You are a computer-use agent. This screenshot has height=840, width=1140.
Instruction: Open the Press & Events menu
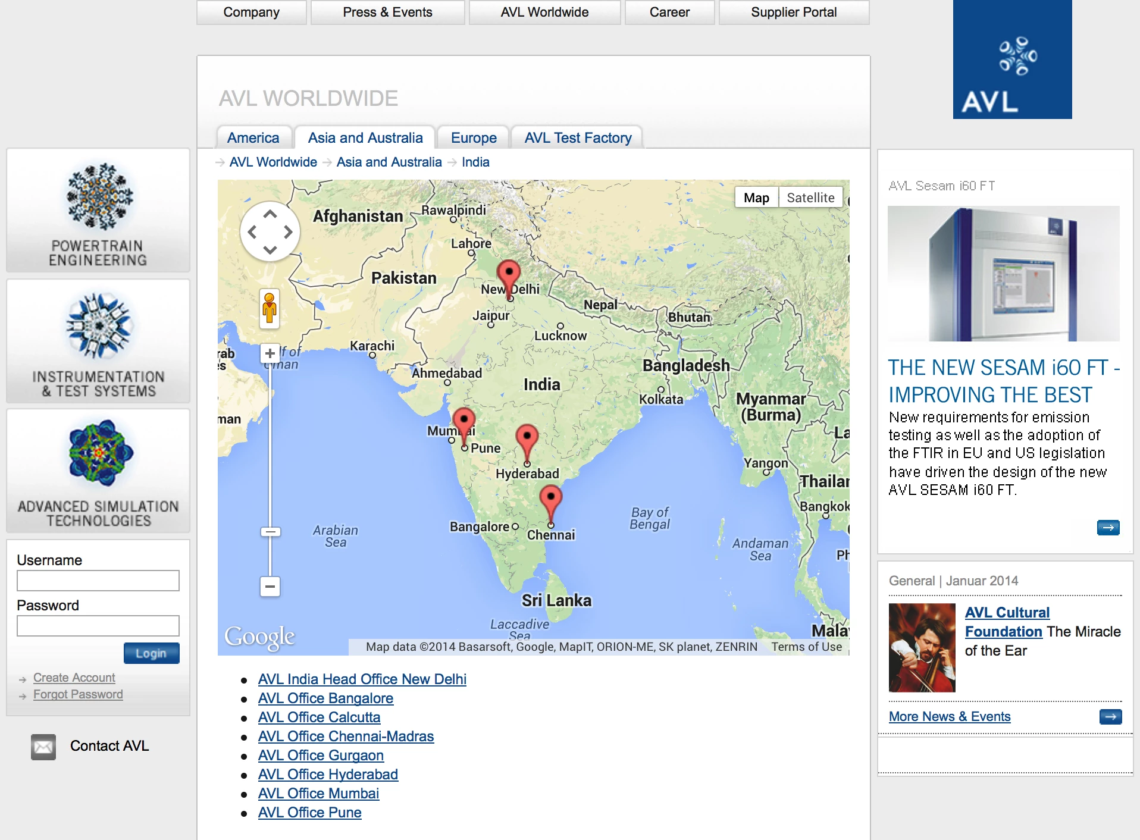[387, 12]
